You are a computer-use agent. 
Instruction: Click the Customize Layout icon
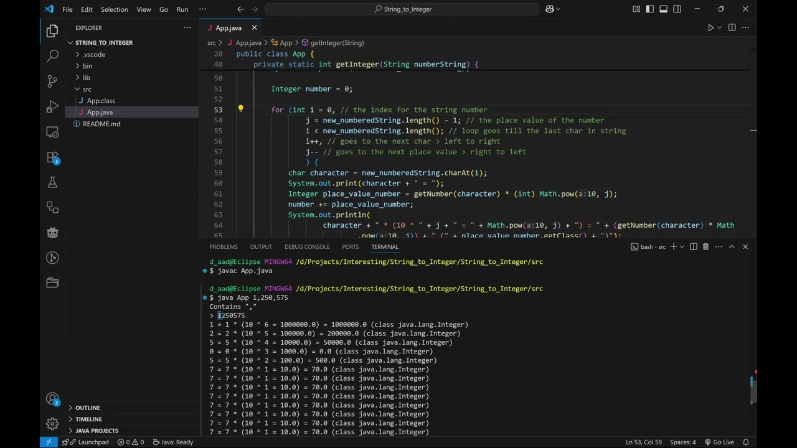(636, 9)
